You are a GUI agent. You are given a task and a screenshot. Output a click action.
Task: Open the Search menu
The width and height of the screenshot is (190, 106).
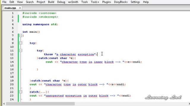(30, 2)
